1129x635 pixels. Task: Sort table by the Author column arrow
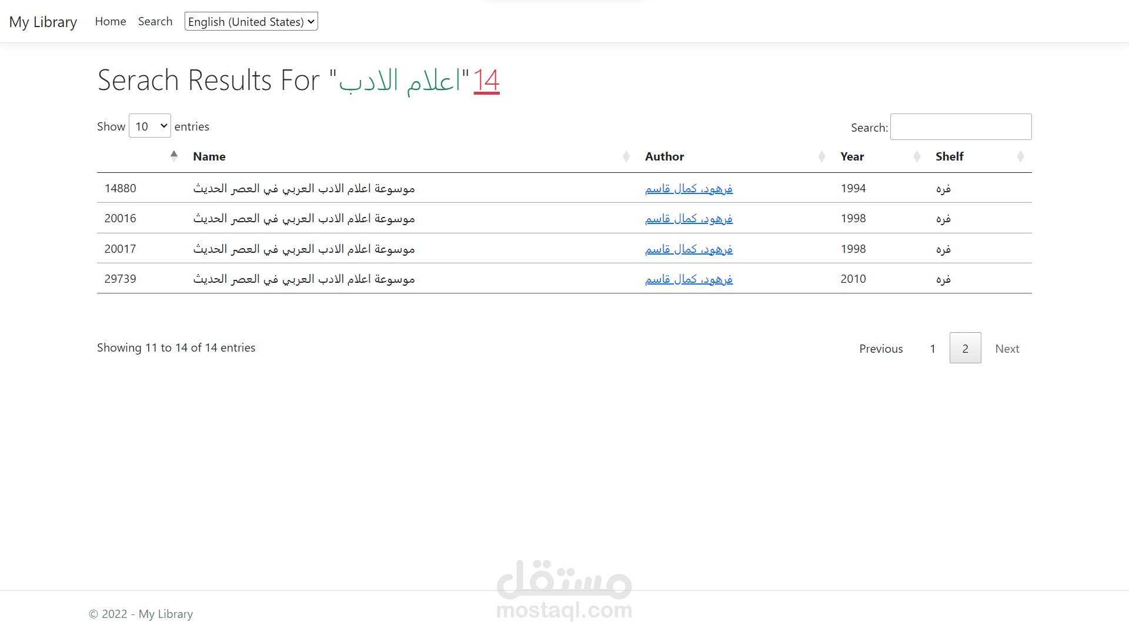(821, 156)
